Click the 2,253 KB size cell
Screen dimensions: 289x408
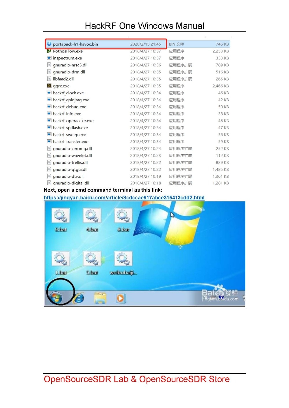click(221, 51)
